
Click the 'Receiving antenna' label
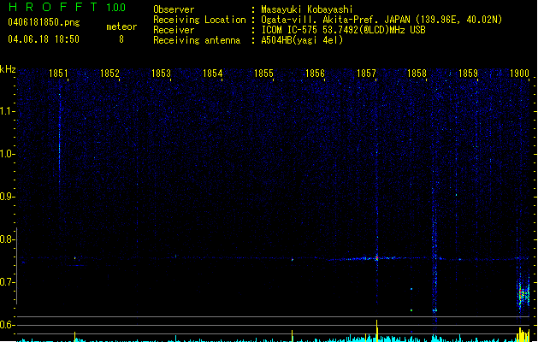(x=197, y=40)
